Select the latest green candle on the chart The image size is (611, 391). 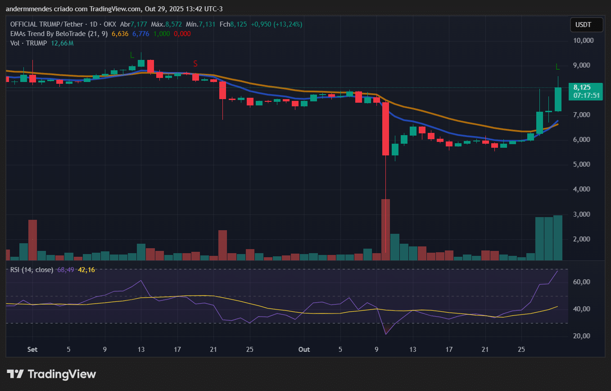tap(558, 99)
